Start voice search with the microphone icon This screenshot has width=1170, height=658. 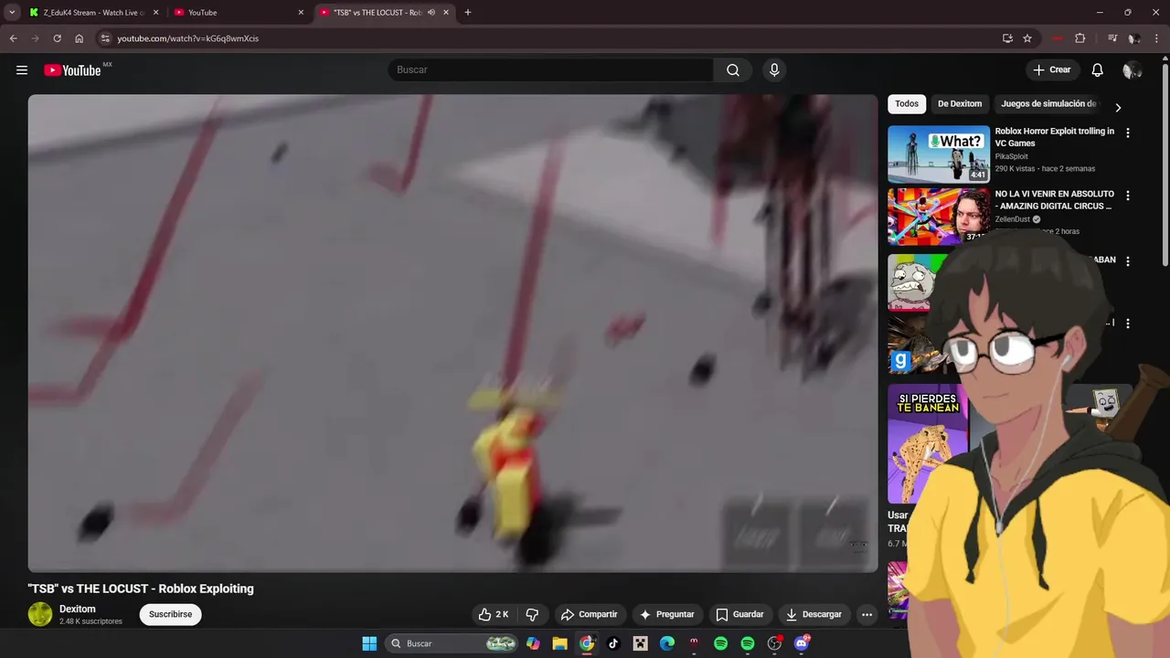[774, 70]
